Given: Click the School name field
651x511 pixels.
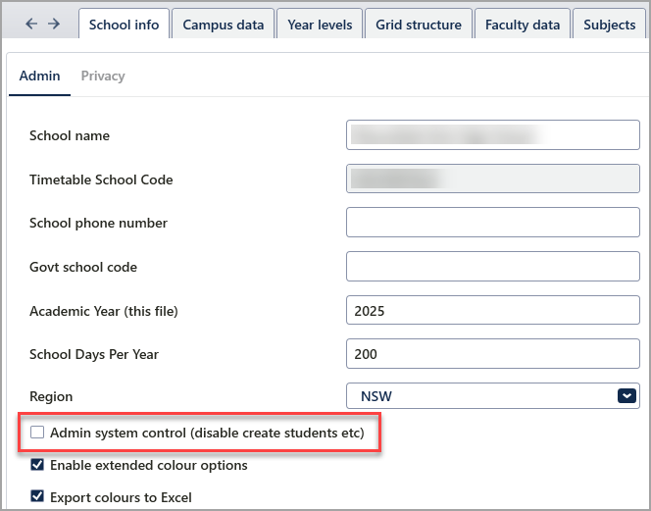Looking at the screenshot, I should tap(492, 135).
